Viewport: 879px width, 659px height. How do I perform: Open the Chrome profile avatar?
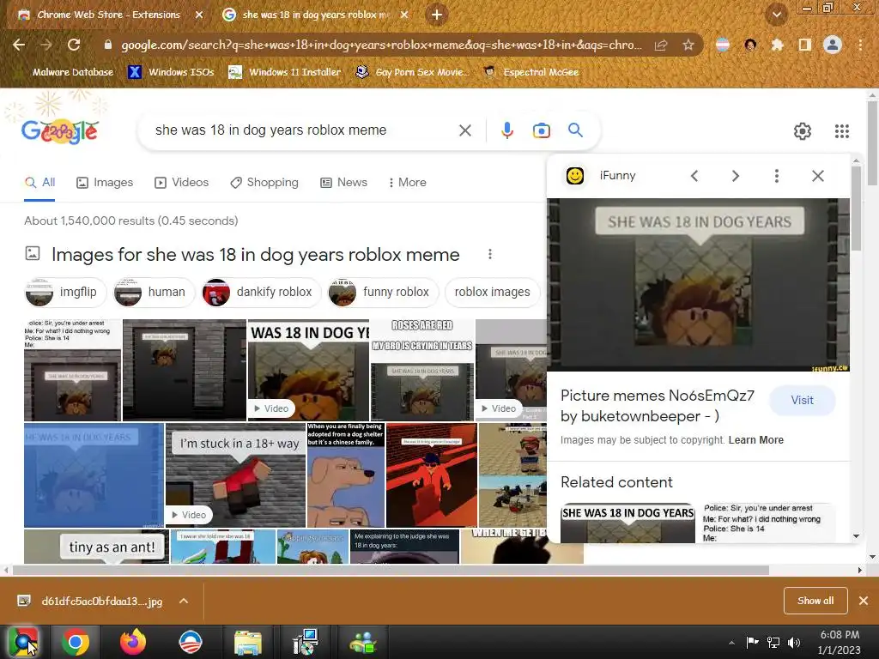pyautogui.click(x=833, y=45)
